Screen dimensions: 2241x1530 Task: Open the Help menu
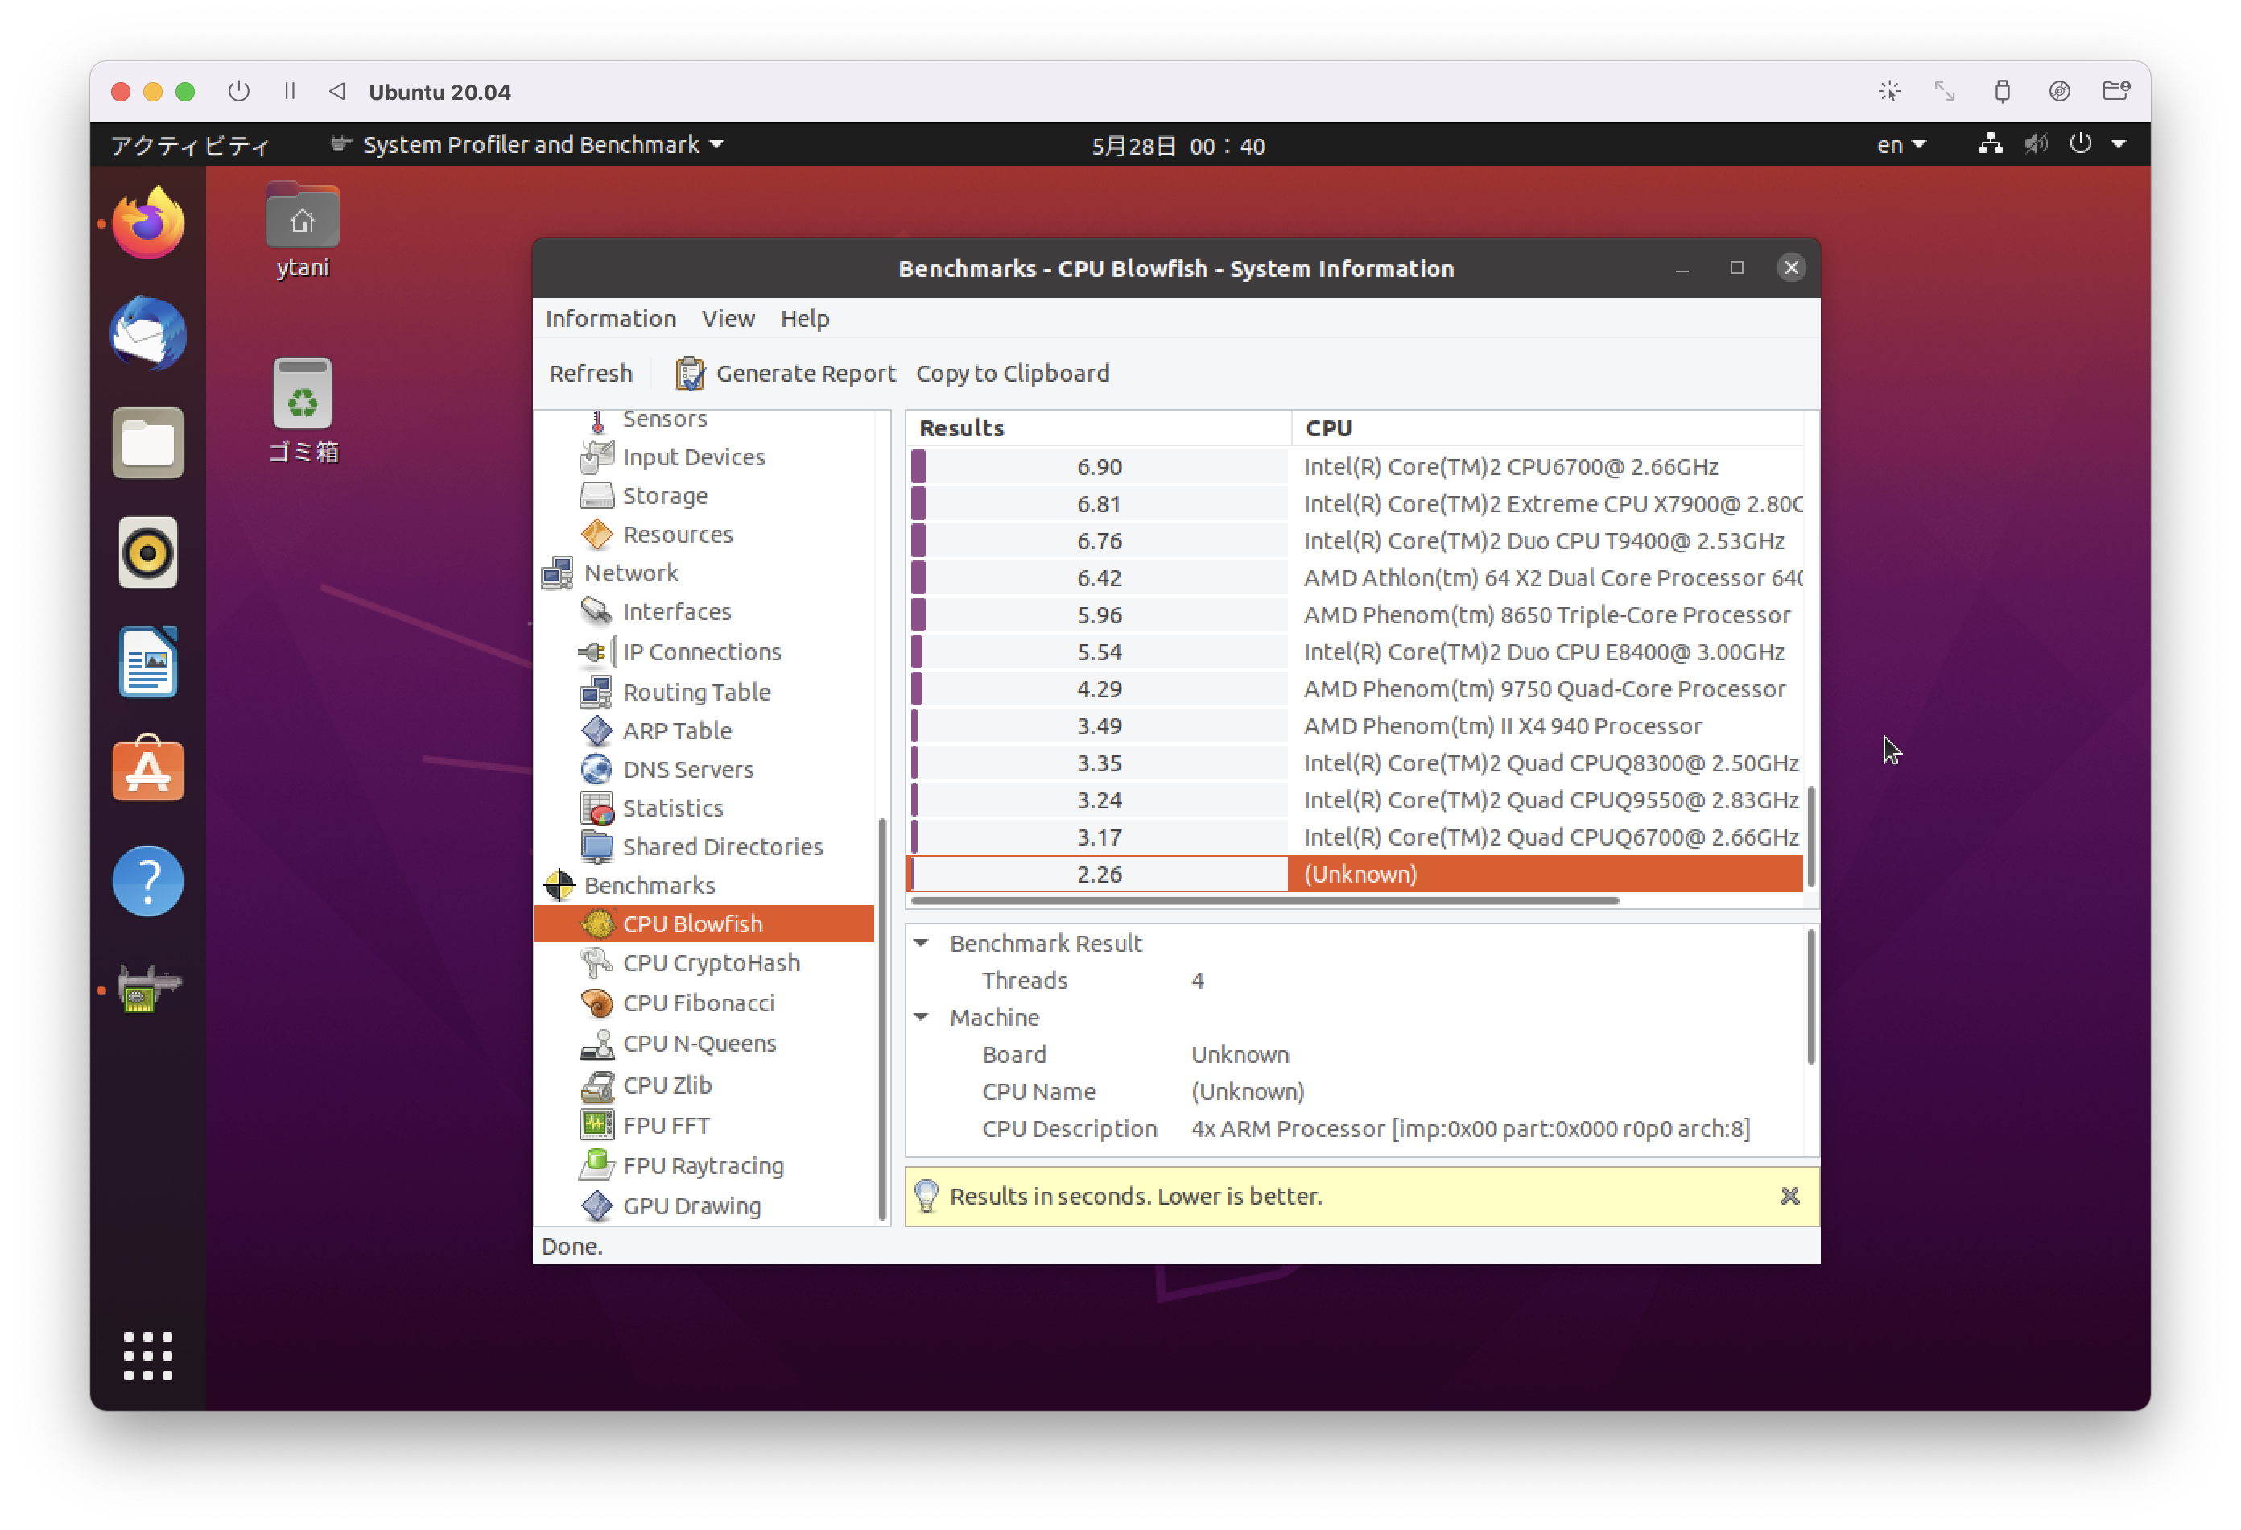click(x=804, y=318)
